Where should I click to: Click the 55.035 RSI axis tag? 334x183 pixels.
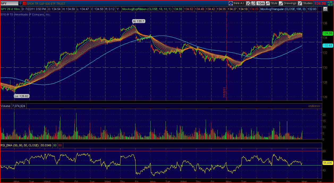click(x=328, y=163)
